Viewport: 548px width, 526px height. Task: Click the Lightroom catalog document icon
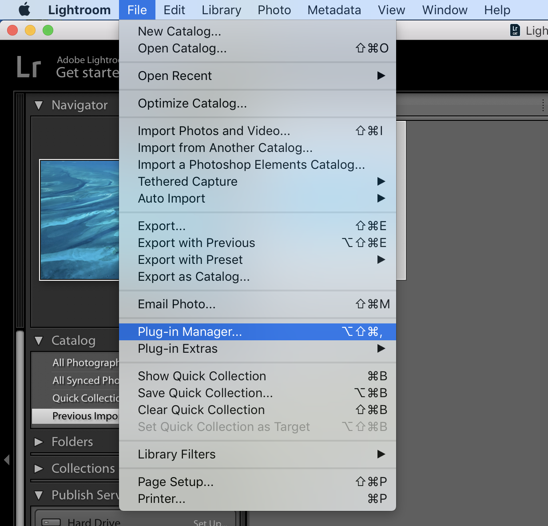(x=515, y=30)
